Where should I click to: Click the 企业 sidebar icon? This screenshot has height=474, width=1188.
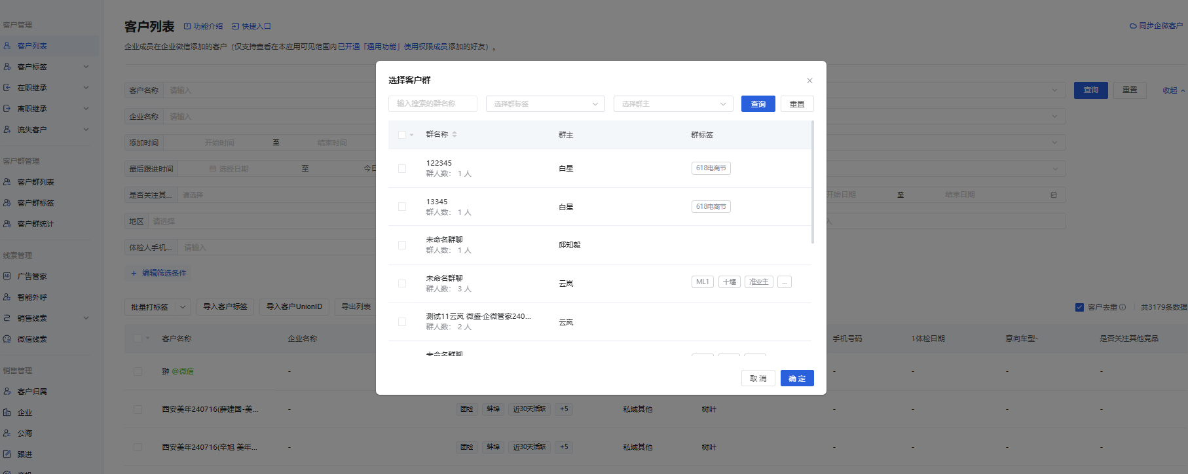pos(7,412)
